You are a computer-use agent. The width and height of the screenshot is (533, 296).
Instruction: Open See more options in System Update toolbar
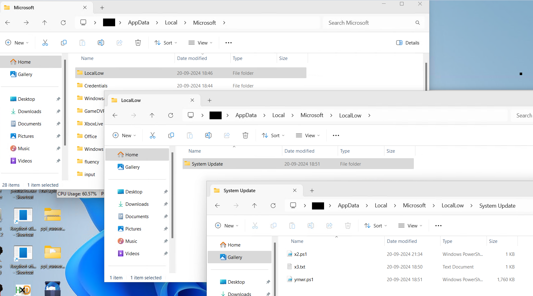click(438, 226)
